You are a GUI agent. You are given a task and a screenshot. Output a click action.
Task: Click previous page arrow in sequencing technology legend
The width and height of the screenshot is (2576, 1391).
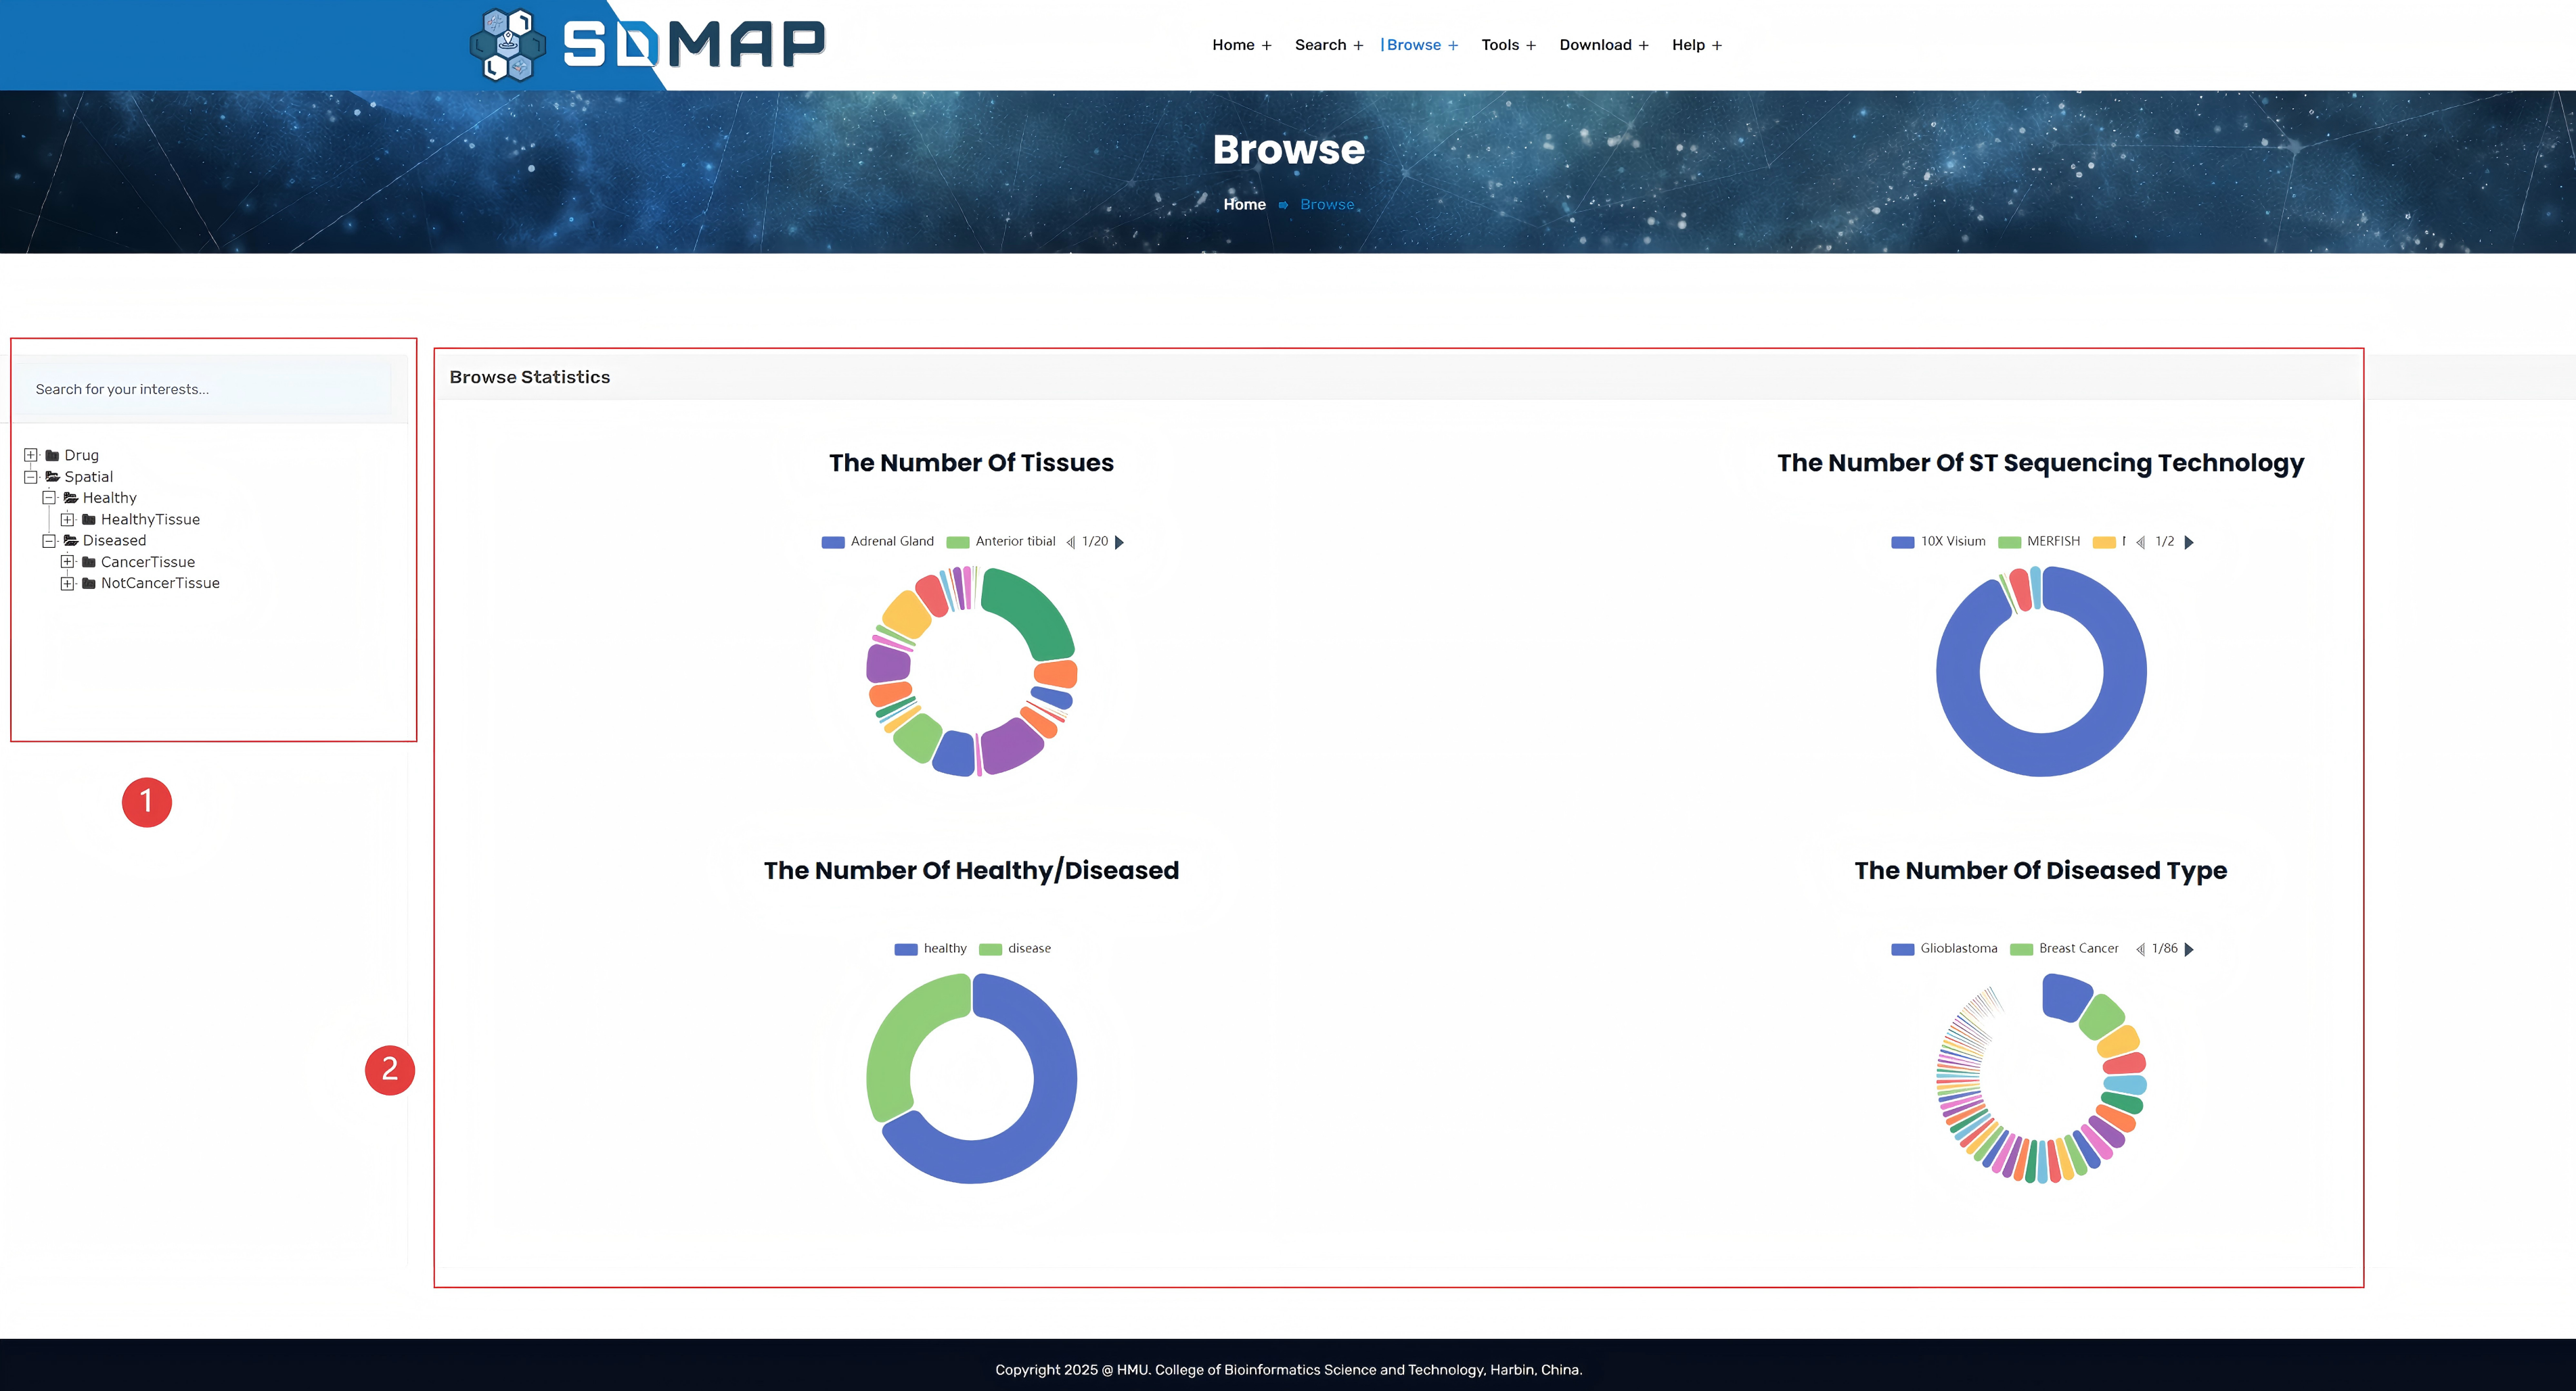(x=2140, y=542)
